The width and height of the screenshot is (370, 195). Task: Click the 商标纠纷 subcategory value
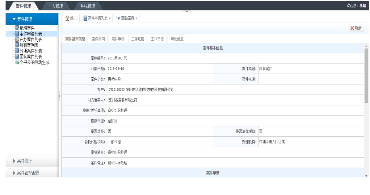(x=114, y=79)
